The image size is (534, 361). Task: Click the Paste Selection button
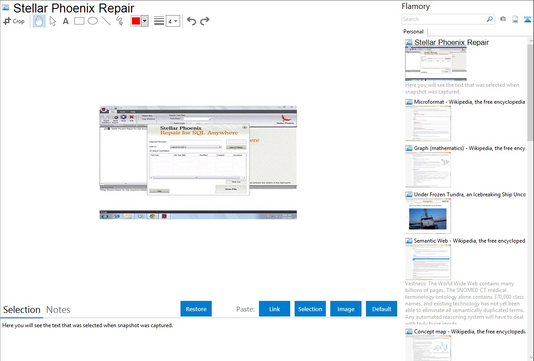click(x=310, y=309)
